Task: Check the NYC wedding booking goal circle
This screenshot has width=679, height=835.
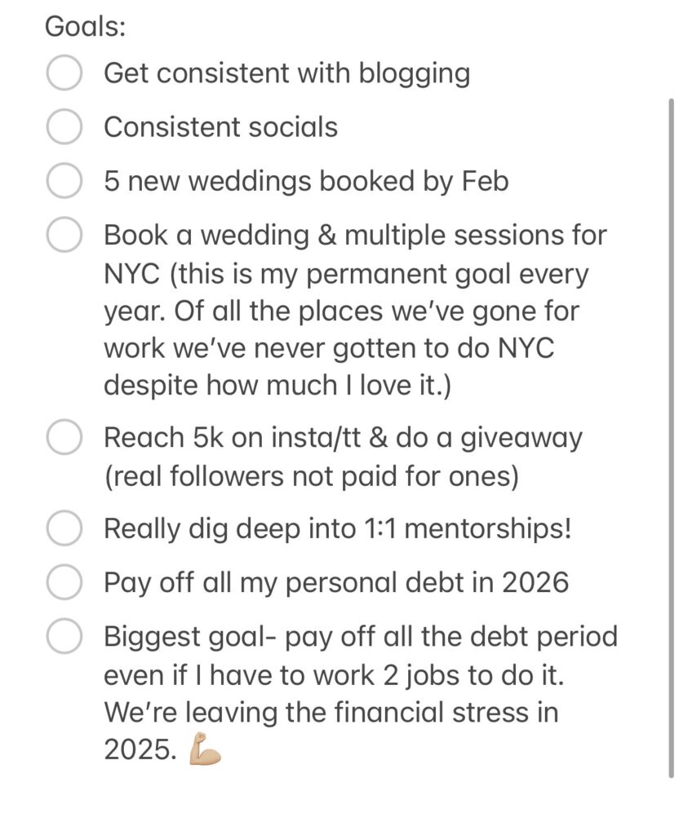Action: pos(64,236)
